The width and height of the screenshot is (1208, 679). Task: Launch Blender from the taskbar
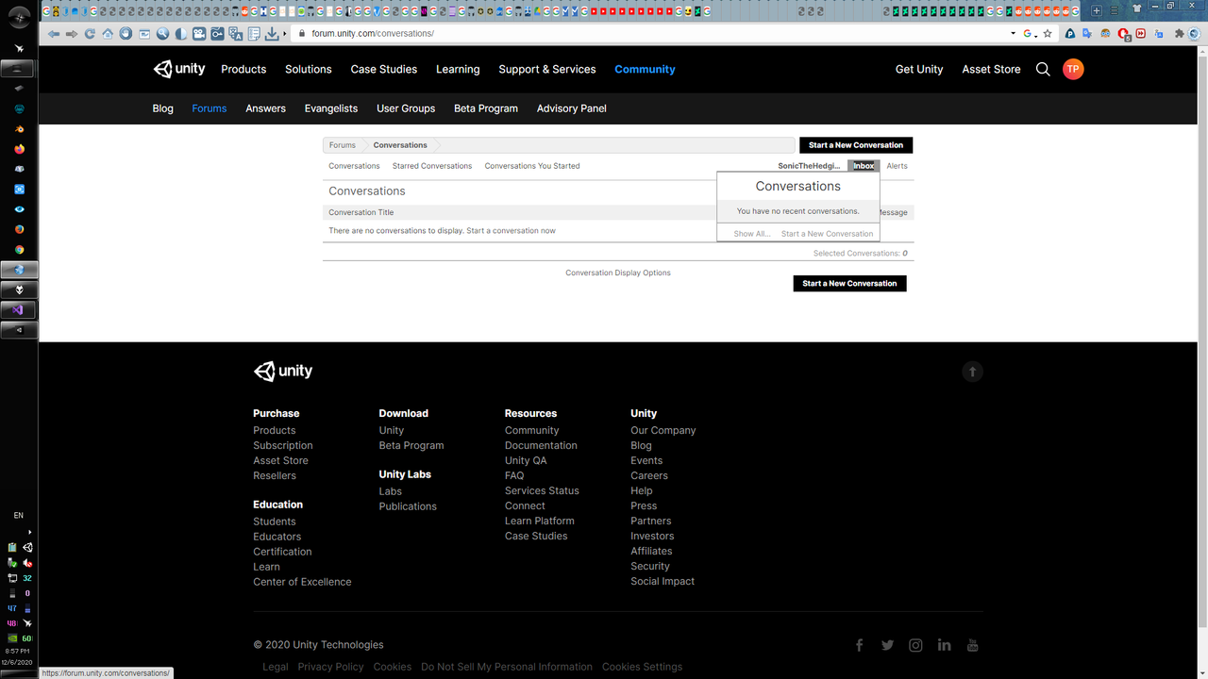click(19, 129)
